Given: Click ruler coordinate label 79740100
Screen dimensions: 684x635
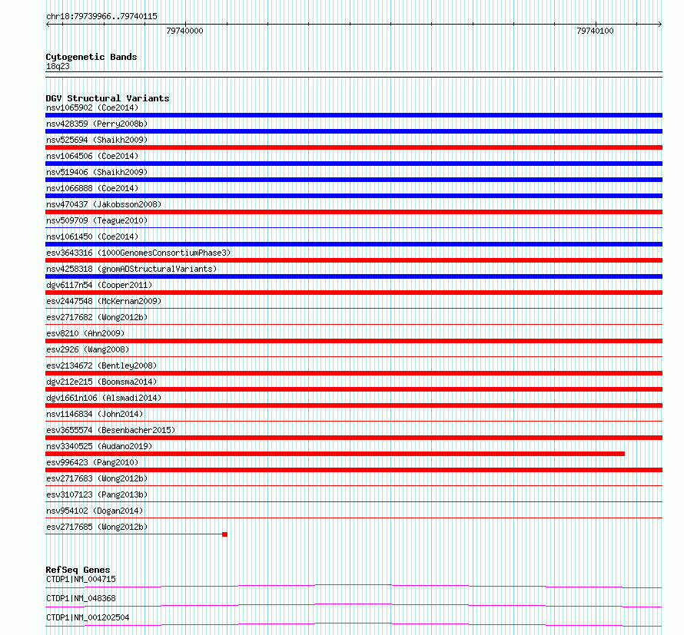Looking at the screenshot, I should pos(595,31).
